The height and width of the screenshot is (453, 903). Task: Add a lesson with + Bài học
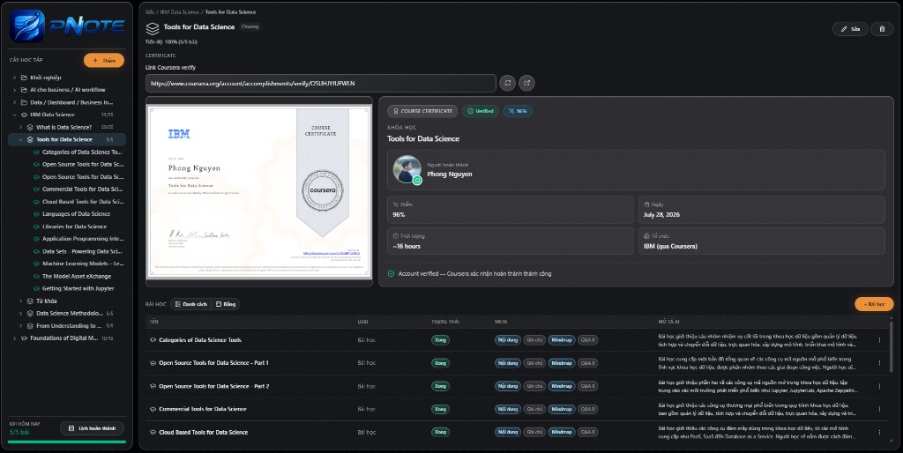[x=874, y=304]
